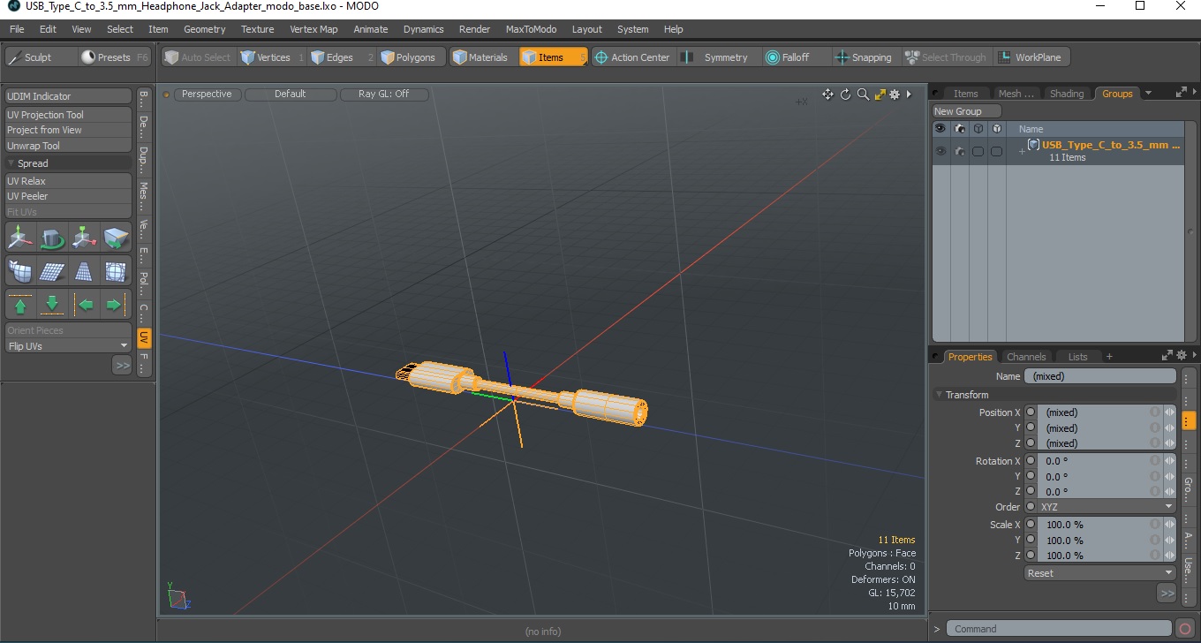Click the rotate viewport icon
1201x643 pixels.
coord(845,95)
